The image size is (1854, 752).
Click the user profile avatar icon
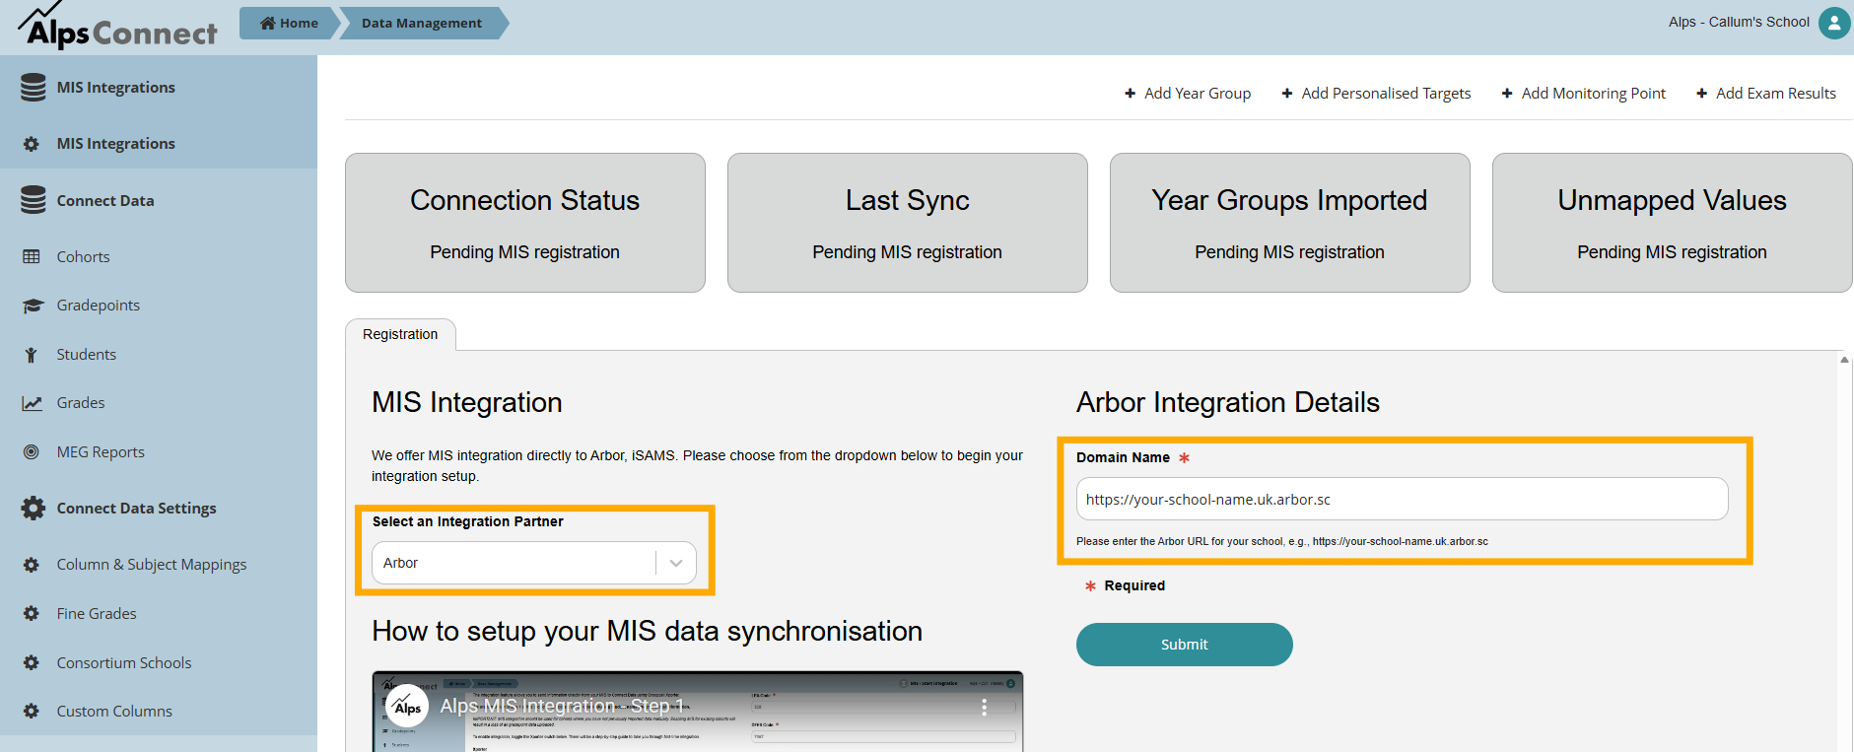point(1833,23)
